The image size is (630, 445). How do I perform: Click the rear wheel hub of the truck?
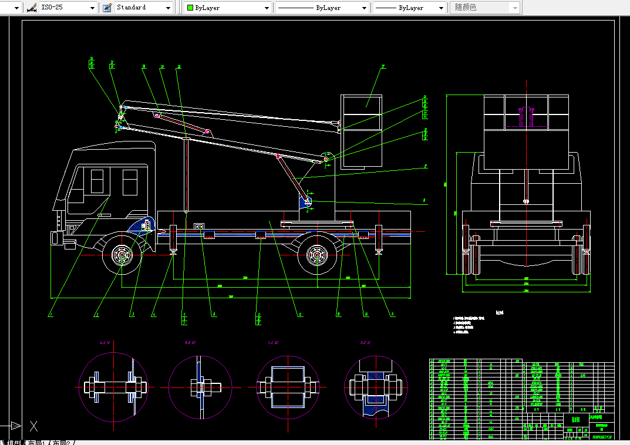click(x=317, y=255)
